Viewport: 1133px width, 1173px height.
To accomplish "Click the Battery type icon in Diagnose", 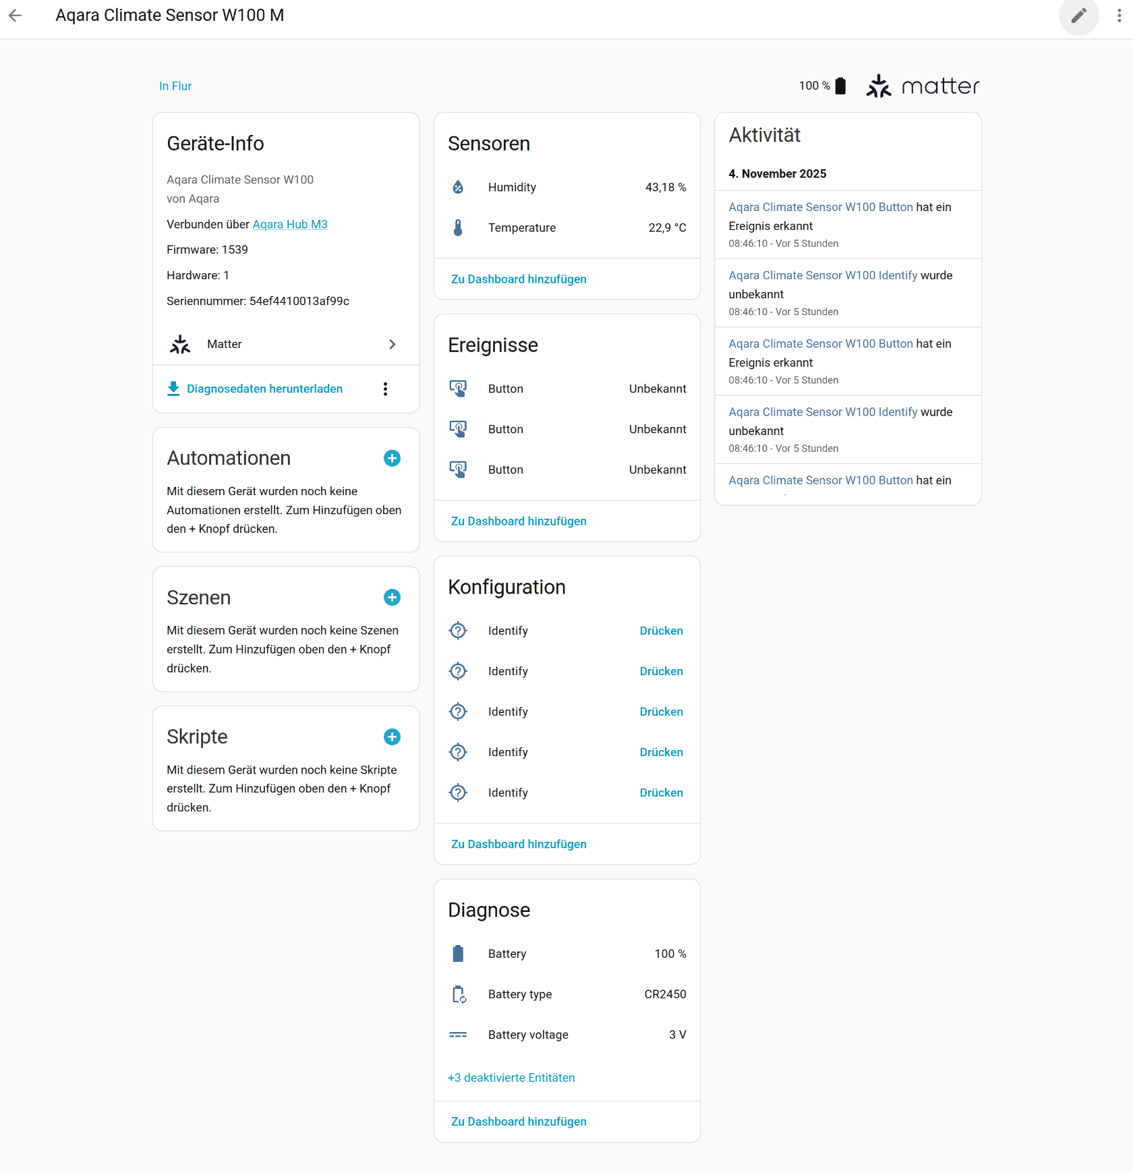I will (x=459, y=994).
